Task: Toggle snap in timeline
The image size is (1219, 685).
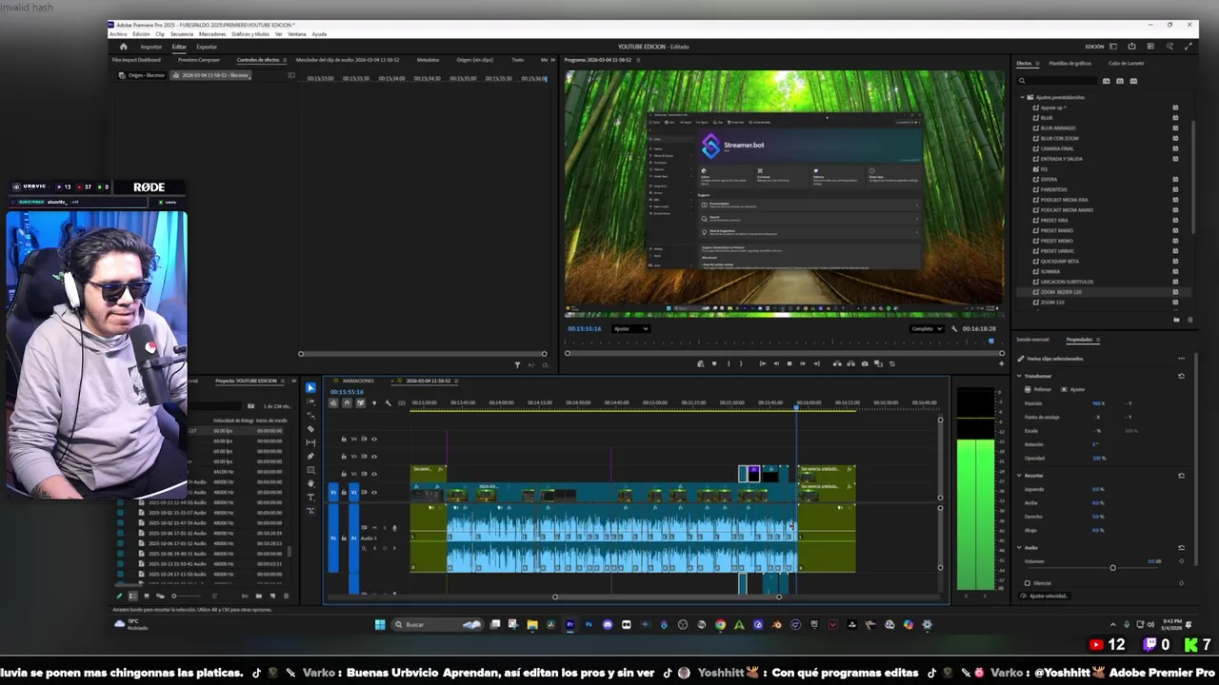Action: coord(347,403)
